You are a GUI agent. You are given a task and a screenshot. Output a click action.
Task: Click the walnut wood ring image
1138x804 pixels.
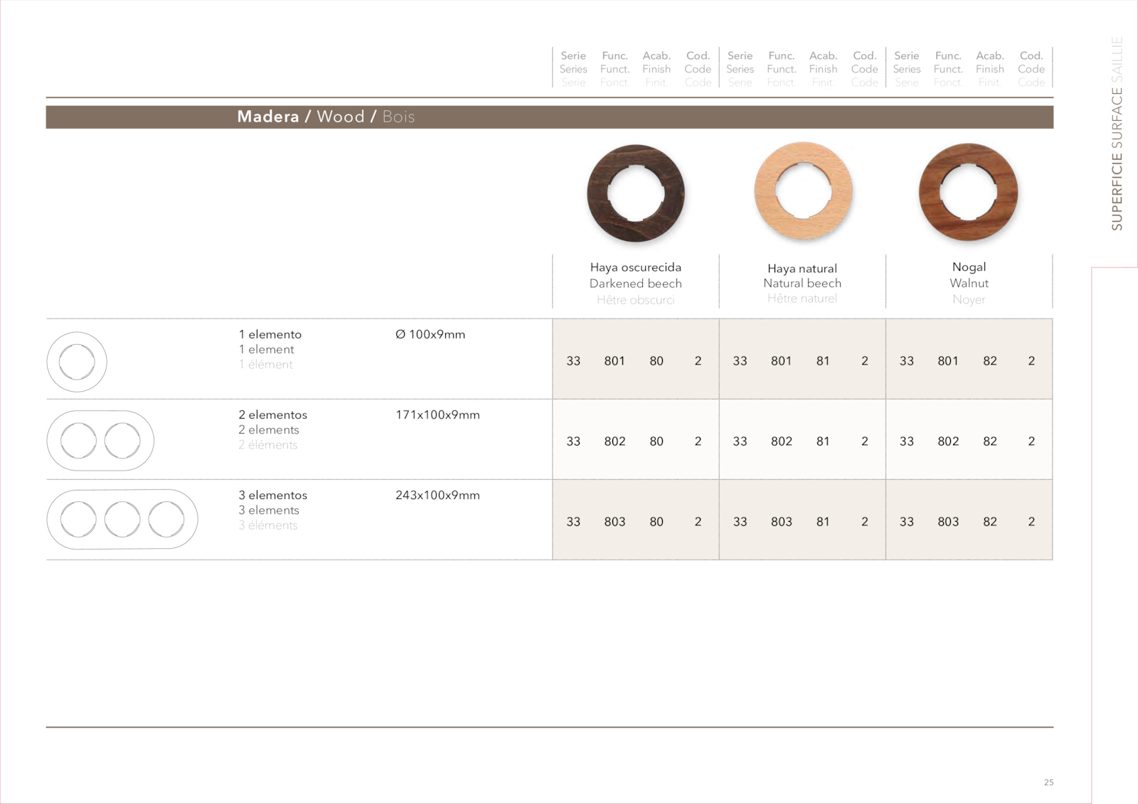968,192
